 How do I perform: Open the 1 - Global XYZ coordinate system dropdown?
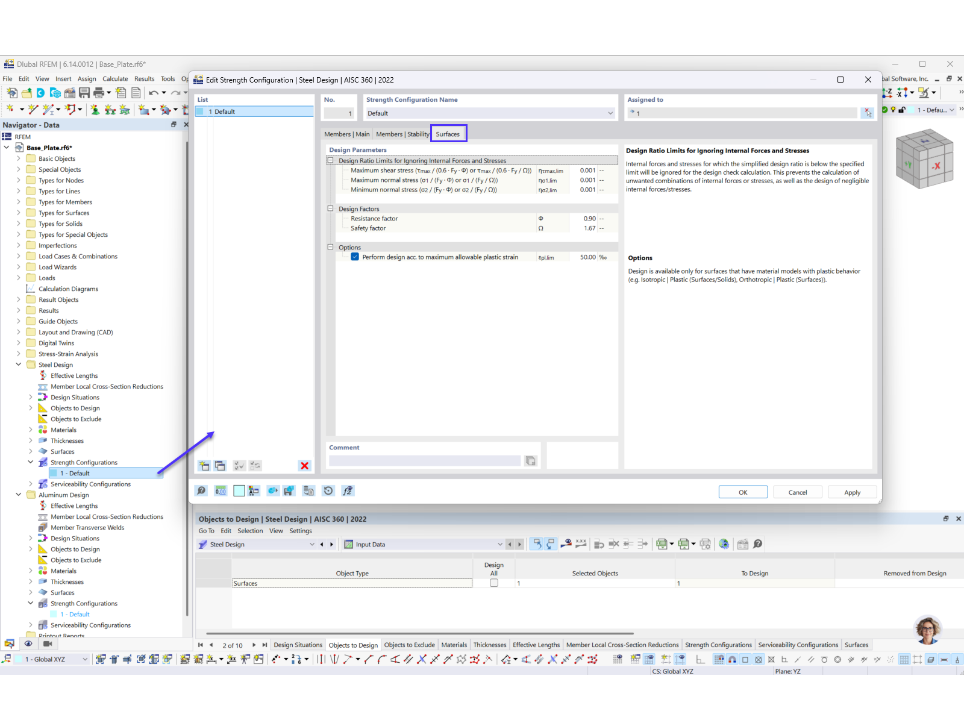click(x=85, y=659)
